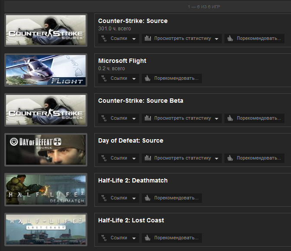Image resolution: width=291 pixels, height=251 pixels.
Task: Open Ссылки label for Counter-Strike: Source
Action: 119,38
